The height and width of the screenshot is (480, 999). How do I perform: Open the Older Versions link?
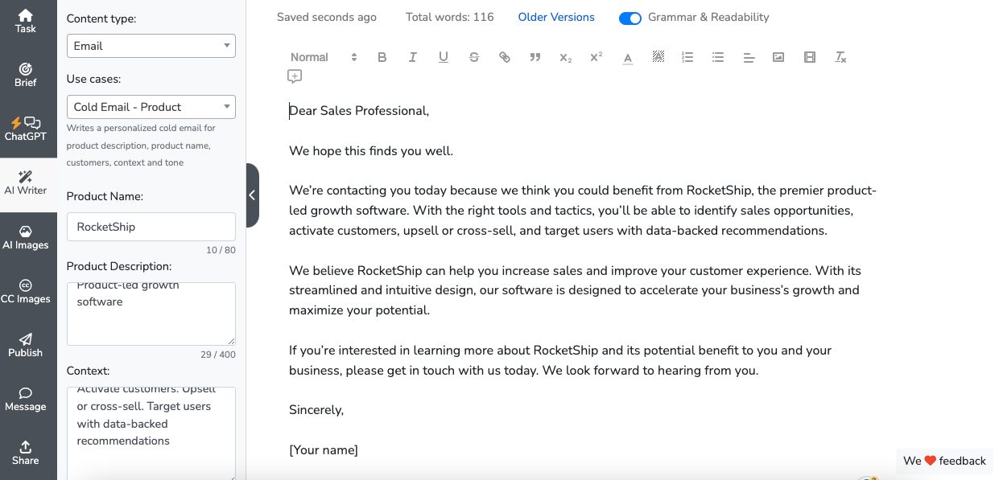(556, 17)
